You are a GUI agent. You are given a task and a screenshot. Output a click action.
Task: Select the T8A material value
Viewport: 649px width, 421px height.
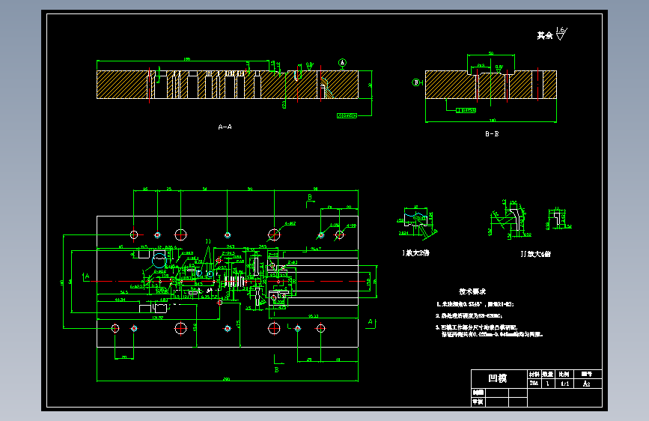coord(534,384)
